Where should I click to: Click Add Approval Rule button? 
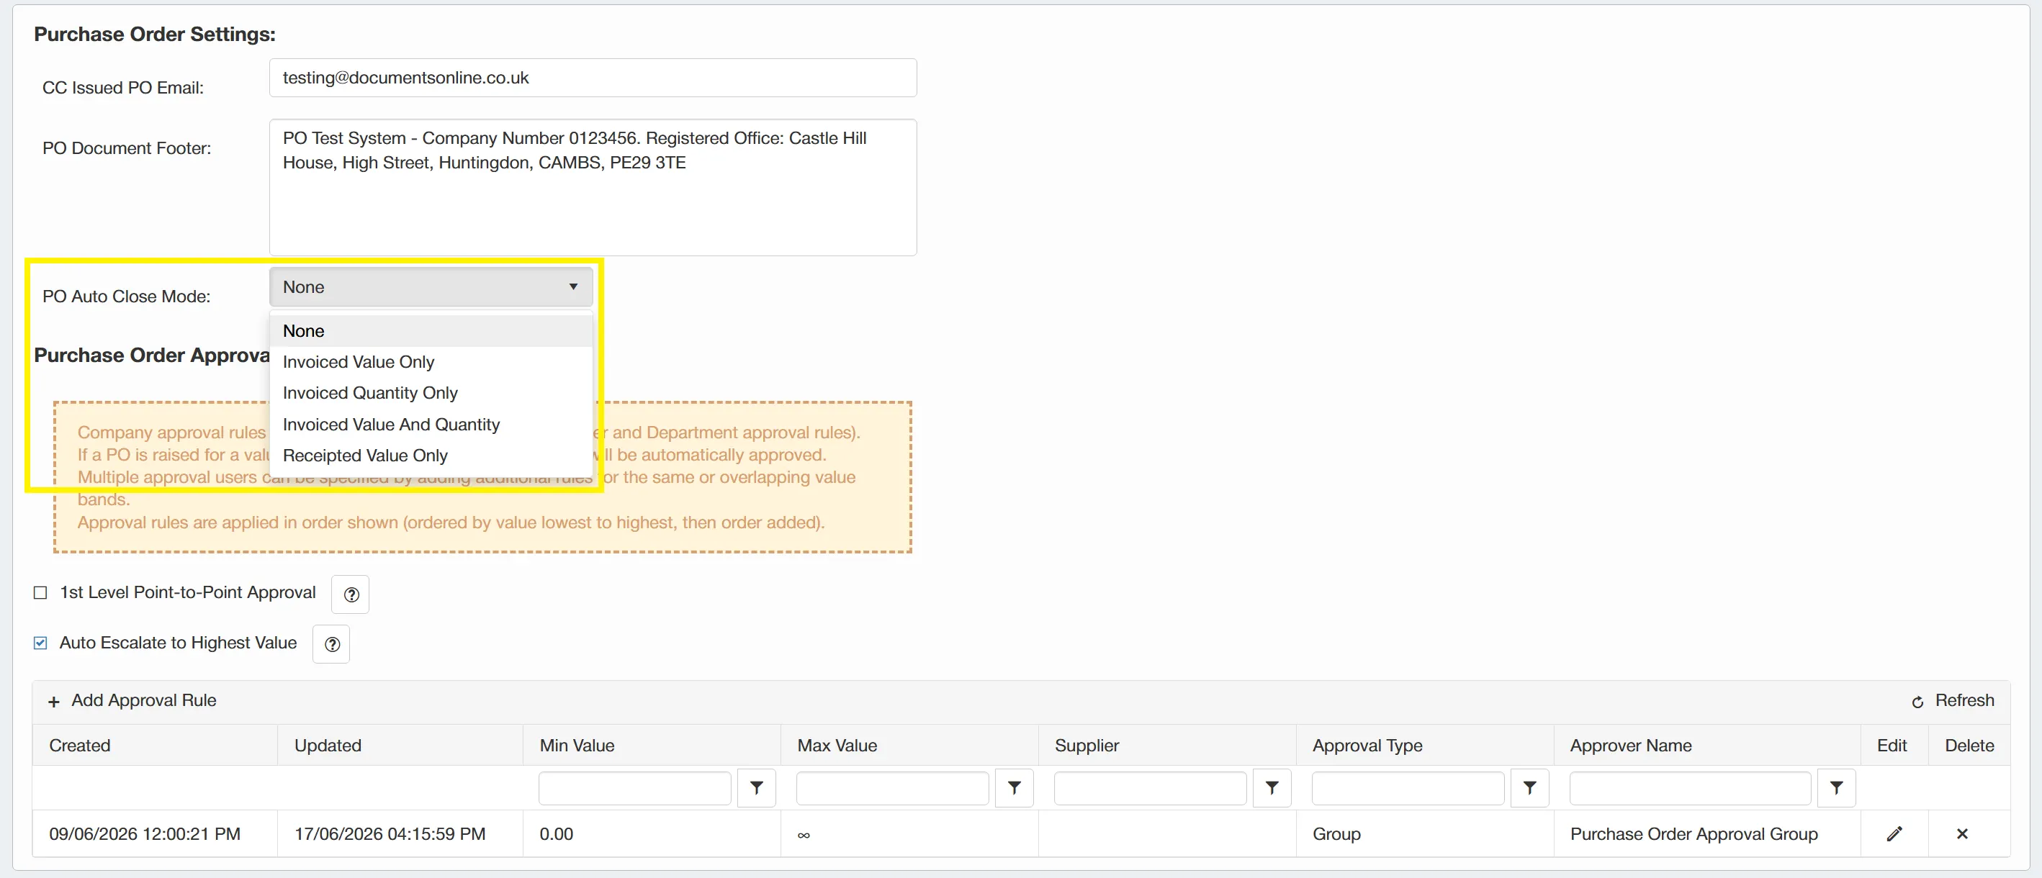(132, 700)
